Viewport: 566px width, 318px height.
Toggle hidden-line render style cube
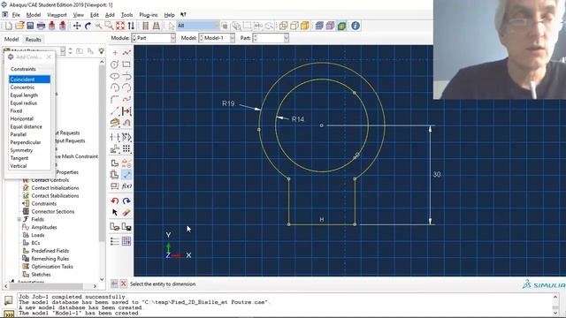[x=294, y=26]
